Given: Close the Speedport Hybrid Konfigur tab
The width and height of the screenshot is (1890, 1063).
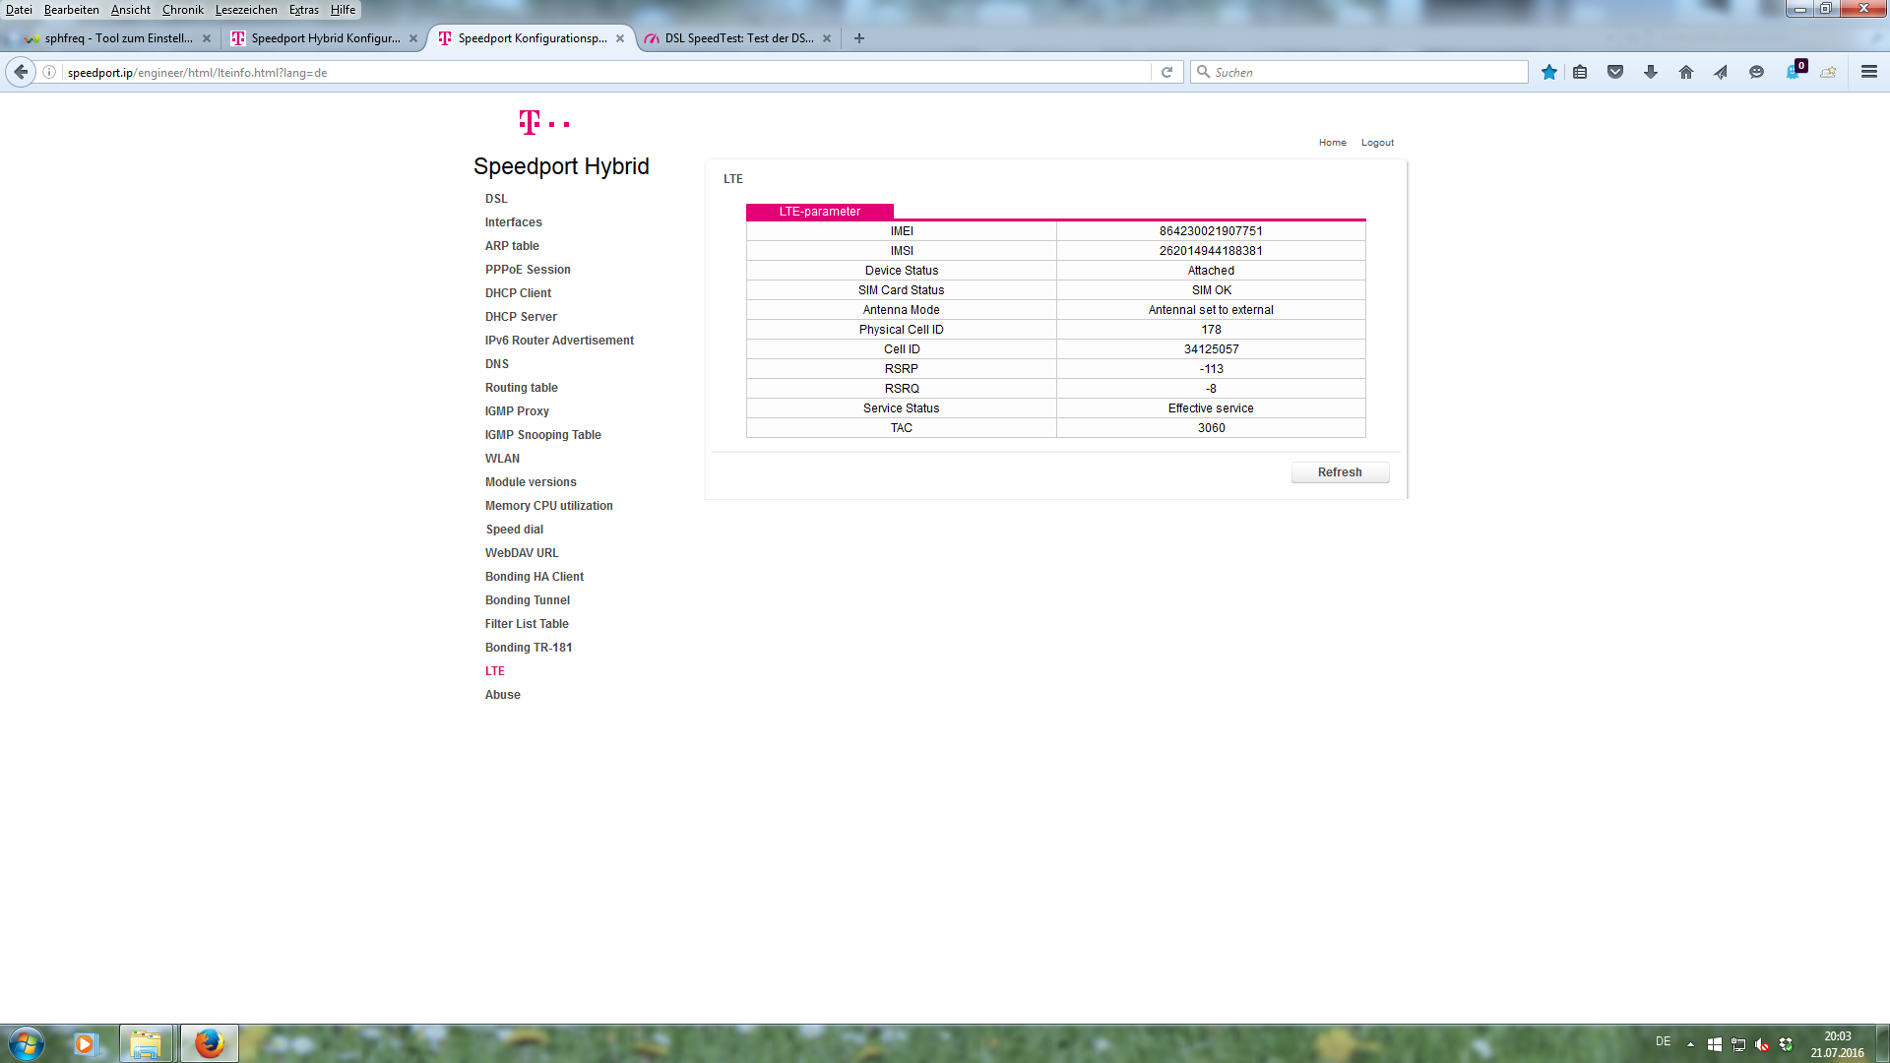Looking at the screenshot, I should pos(413,38).
